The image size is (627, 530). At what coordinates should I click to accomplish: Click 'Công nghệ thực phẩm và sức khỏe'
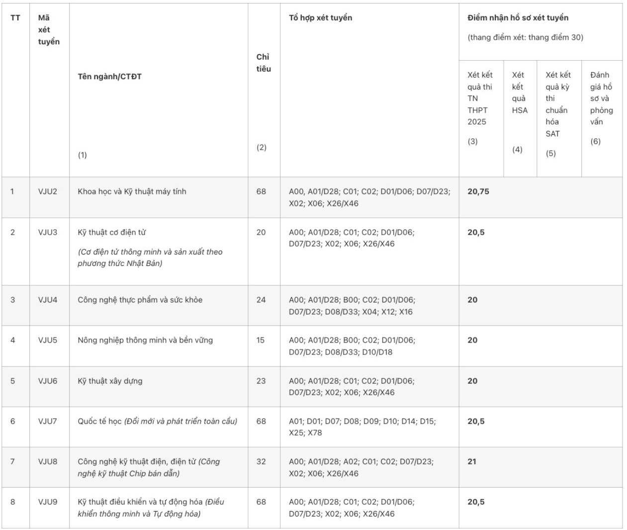(x=140, y=300)
